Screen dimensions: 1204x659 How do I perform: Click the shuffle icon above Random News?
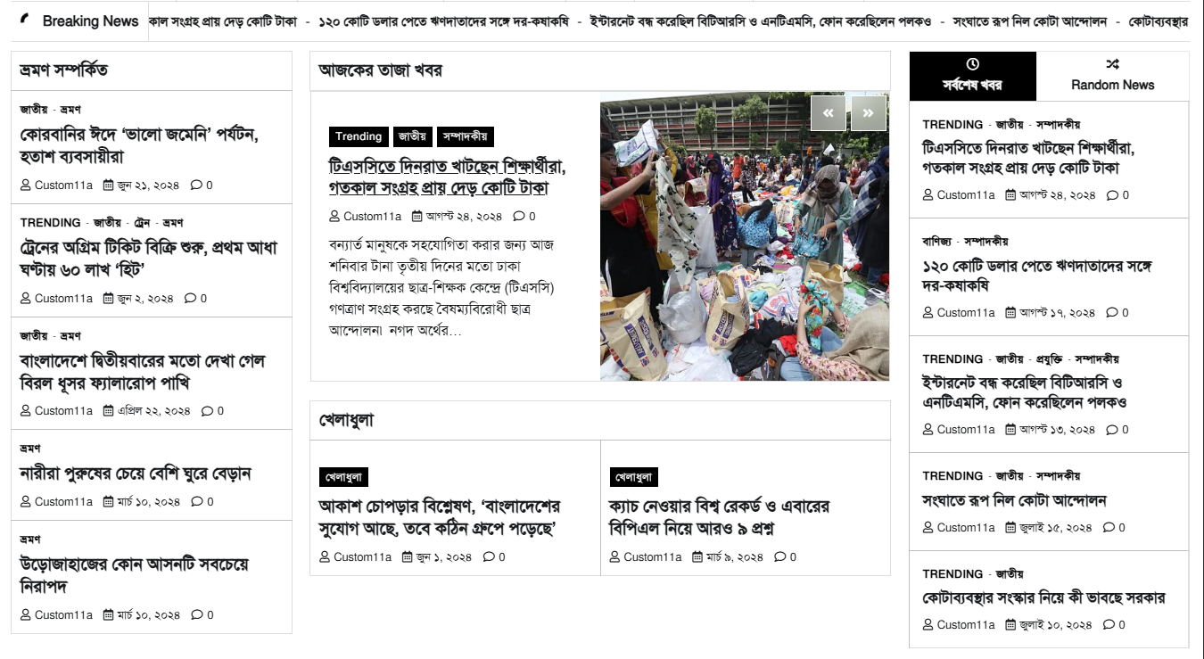[1112, 64]
